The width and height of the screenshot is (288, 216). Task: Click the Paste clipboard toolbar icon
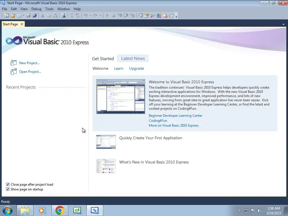tap(55, 16)
